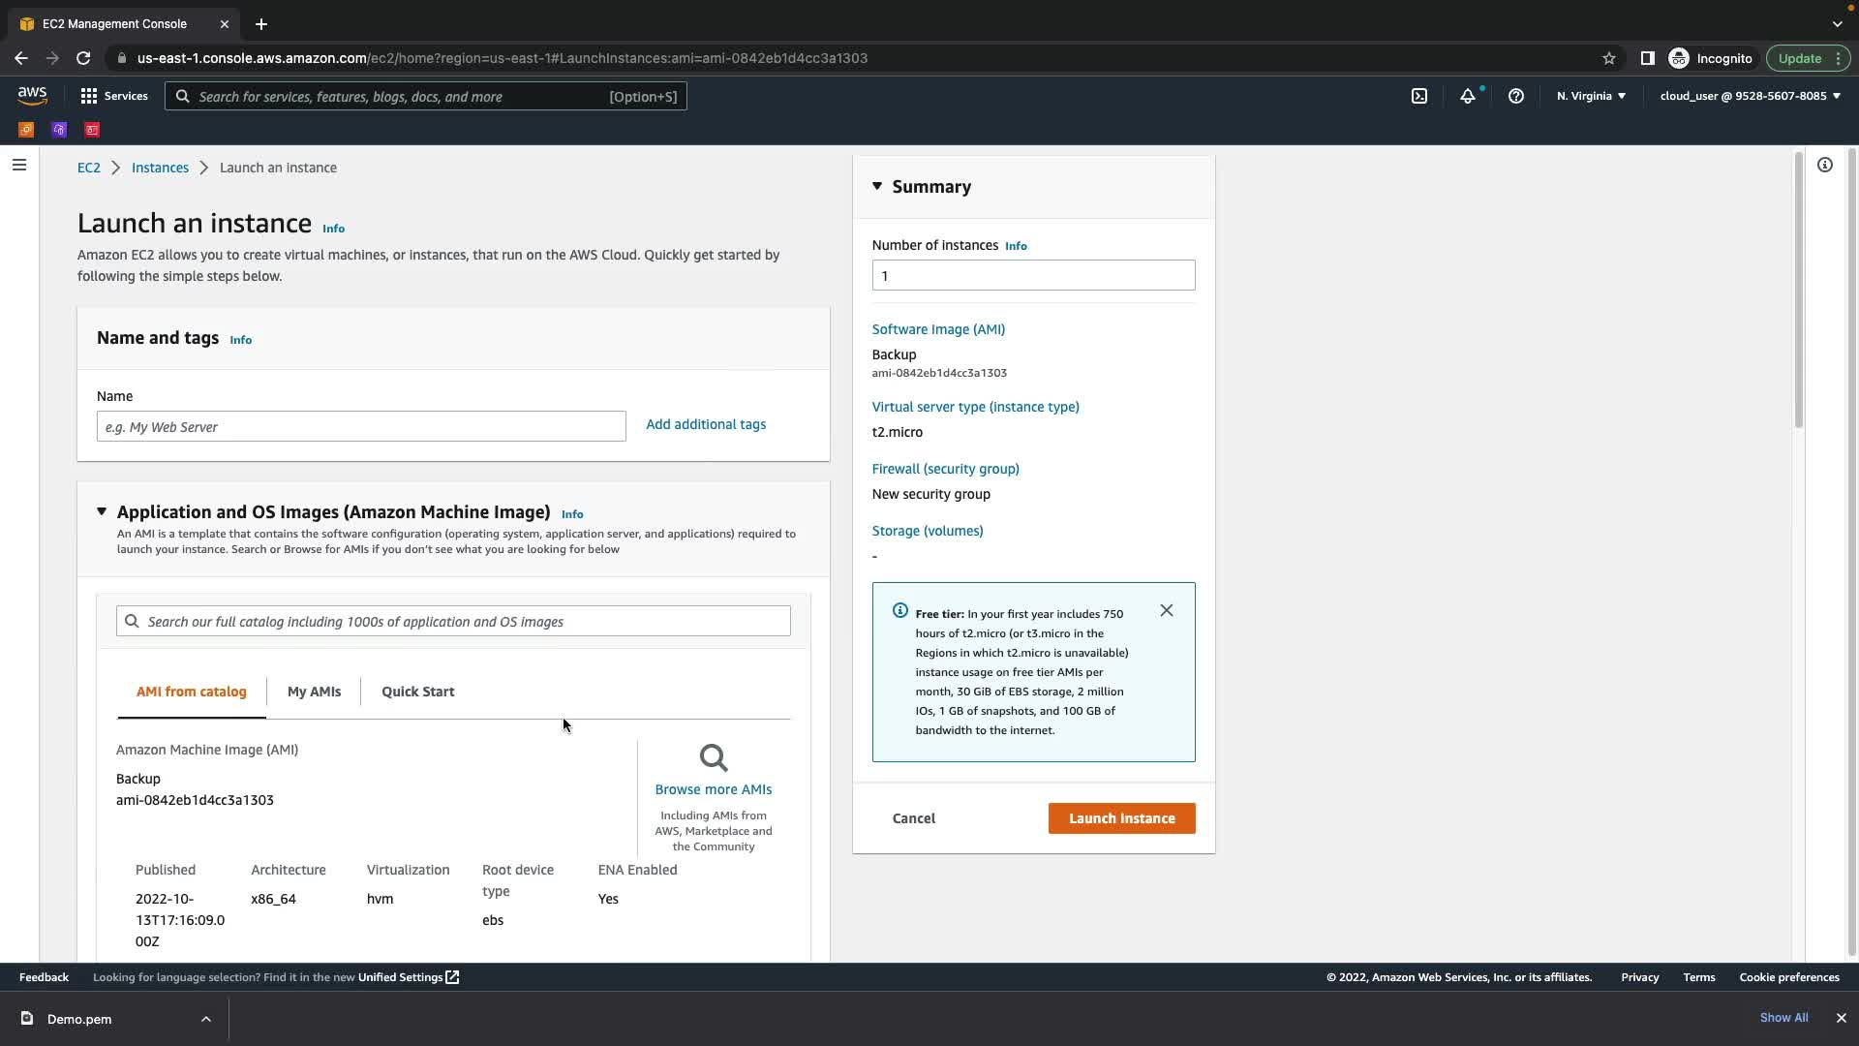Screen dimensions: 1859x1046
Task: Dismiss the Free tier notice
Action: pyautogui.click(x=1167, y=611)
